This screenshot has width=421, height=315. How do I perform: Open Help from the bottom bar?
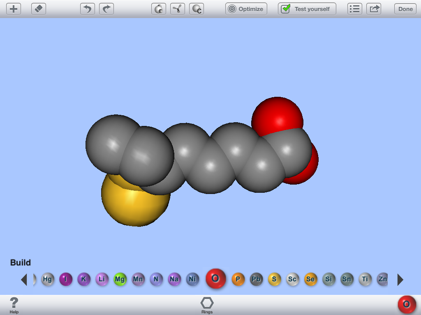pyautogui.click(x=14, y=306)
